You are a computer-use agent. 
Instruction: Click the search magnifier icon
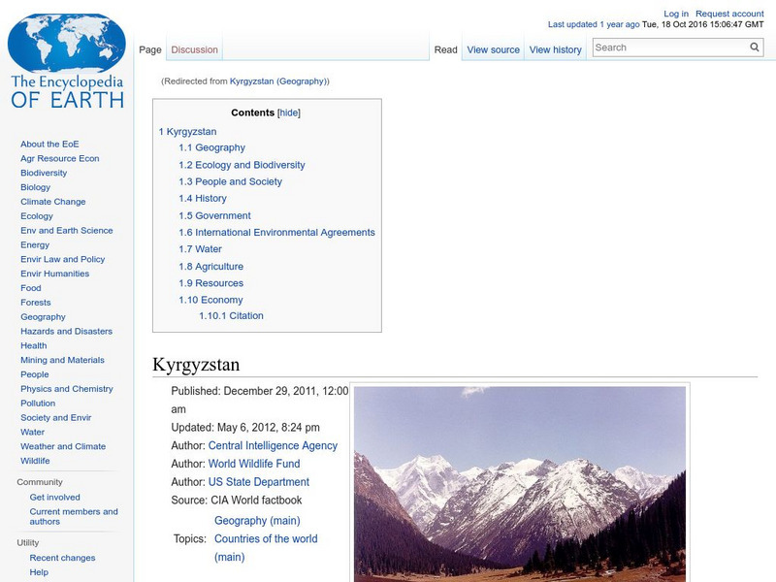(755, 46)
